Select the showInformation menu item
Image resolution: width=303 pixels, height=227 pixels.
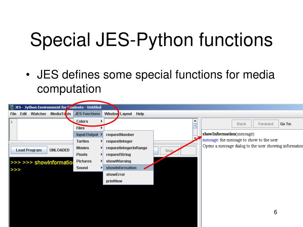click(128, 168)
